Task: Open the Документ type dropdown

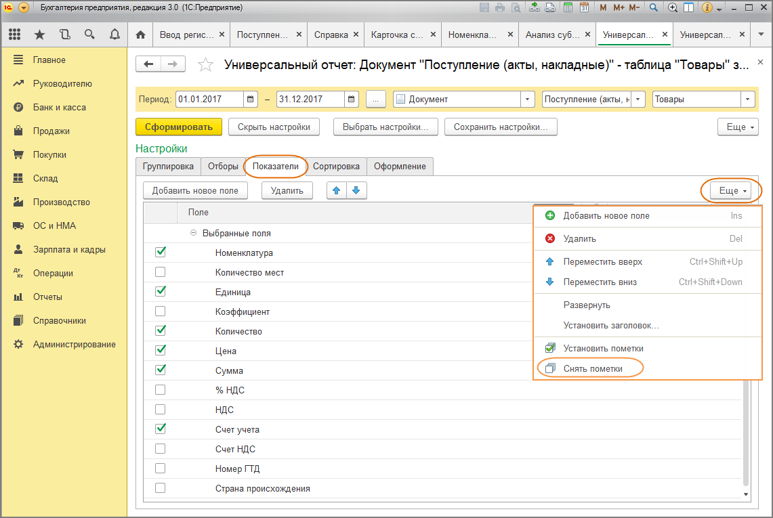Action: (528, 99)
